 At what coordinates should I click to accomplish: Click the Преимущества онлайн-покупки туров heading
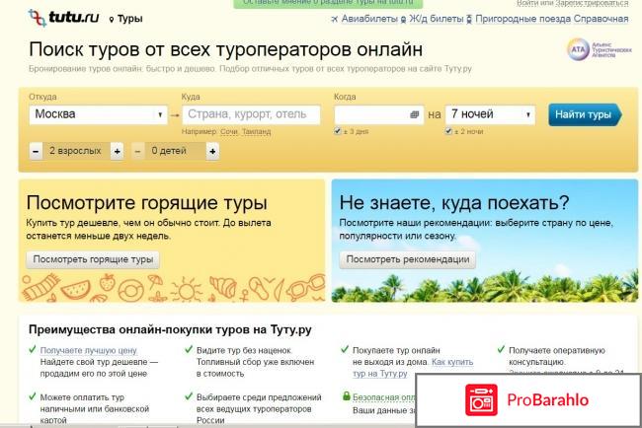(170, 329)
